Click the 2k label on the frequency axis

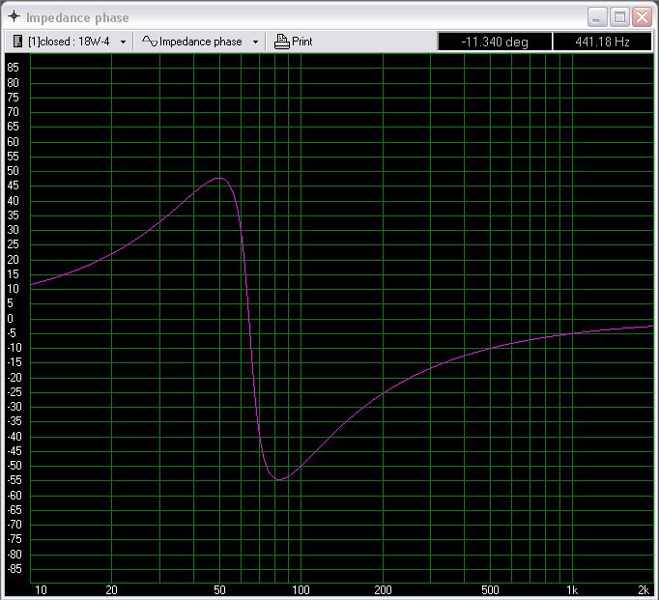(644, 590)
